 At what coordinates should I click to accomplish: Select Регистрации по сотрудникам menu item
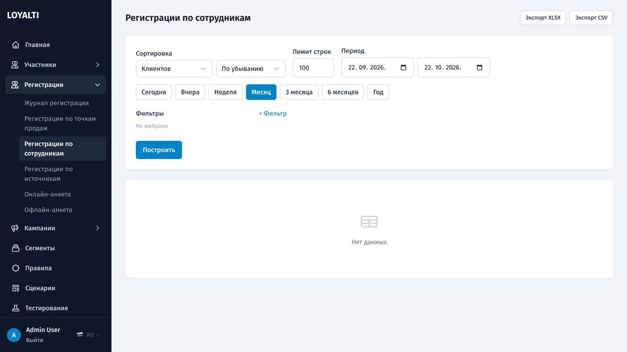tap(63, 149)
